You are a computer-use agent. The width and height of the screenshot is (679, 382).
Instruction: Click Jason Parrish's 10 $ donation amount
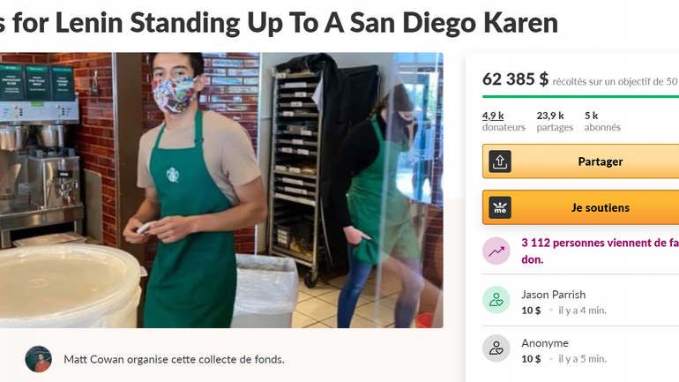coord(531,311)
